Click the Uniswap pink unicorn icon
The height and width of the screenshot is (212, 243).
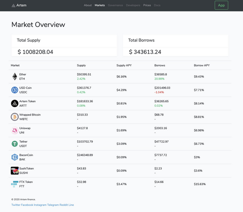(15, 130)
